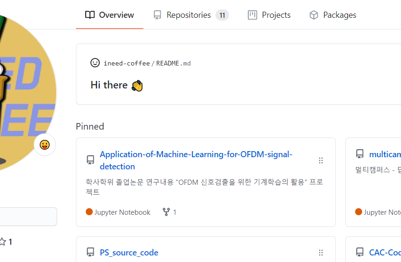401x262 pixels.
Task: Click the Repositories repo icon
Action: 157,15
